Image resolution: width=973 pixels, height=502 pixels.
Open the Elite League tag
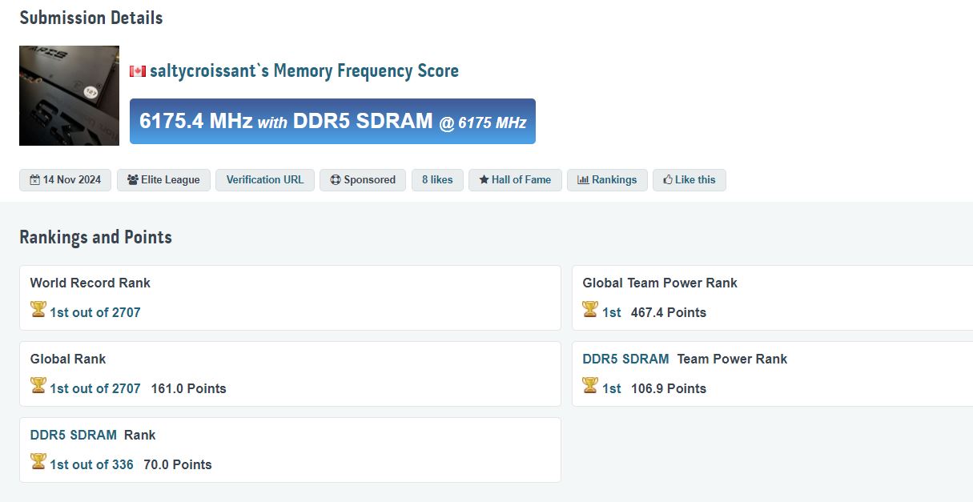(163, 180)
